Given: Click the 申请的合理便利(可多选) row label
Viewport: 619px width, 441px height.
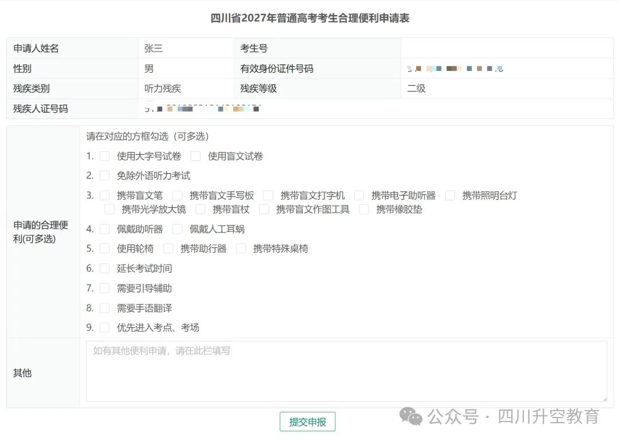Looking at the screenshot, I should point(41,232).
